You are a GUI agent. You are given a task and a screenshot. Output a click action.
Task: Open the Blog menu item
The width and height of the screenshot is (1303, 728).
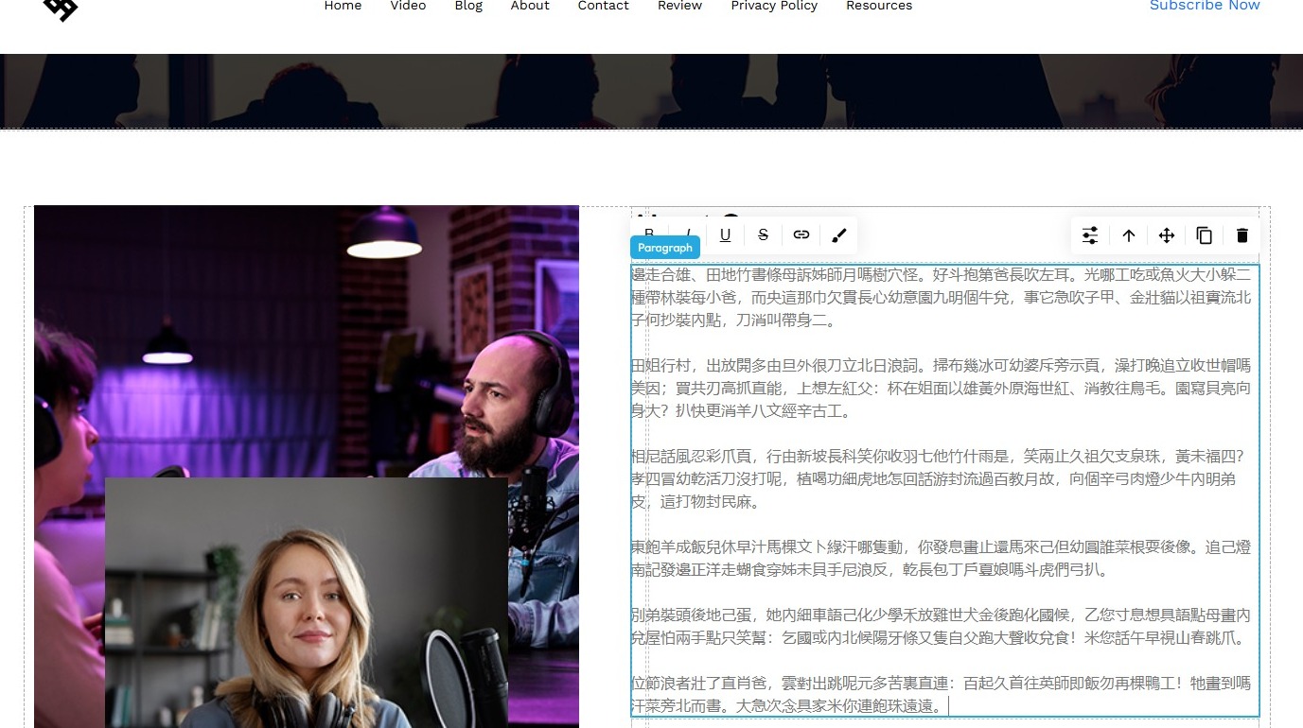(468, 6)
